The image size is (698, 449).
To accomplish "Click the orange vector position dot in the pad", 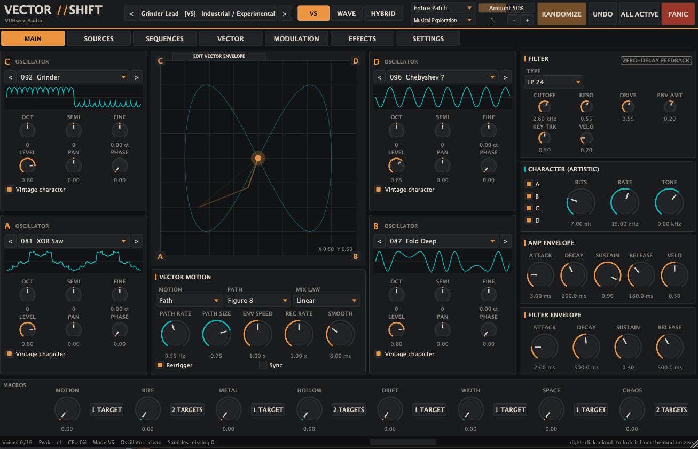I will pyautogui.click(x=258, y=158).
